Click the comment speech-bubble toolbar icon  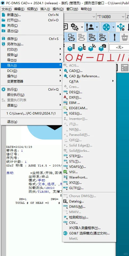[65, 27]
